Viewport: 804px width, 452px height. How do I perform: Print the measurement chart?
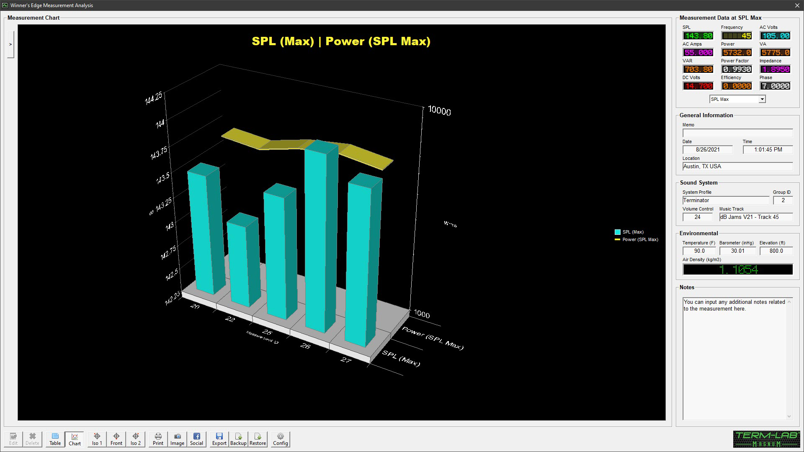(x=158, y=439)
